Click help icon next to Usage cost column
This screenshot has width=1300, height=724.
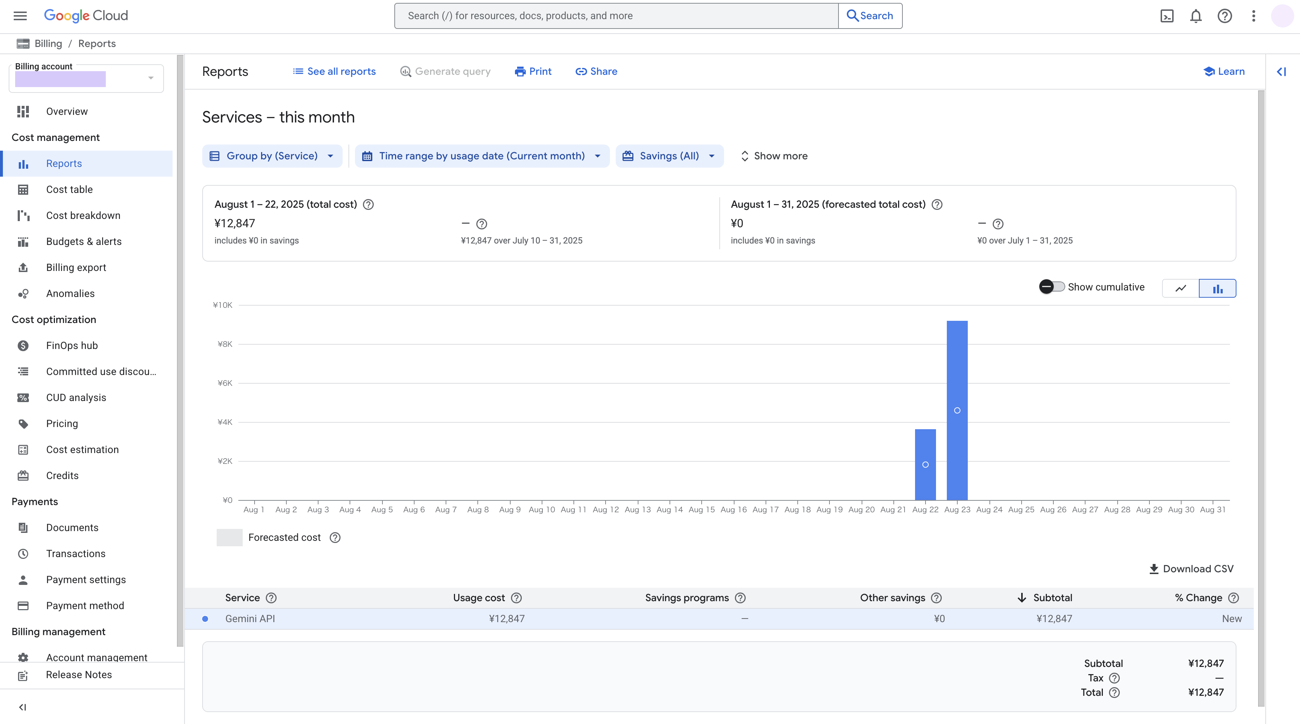click(x=516, y=598)
